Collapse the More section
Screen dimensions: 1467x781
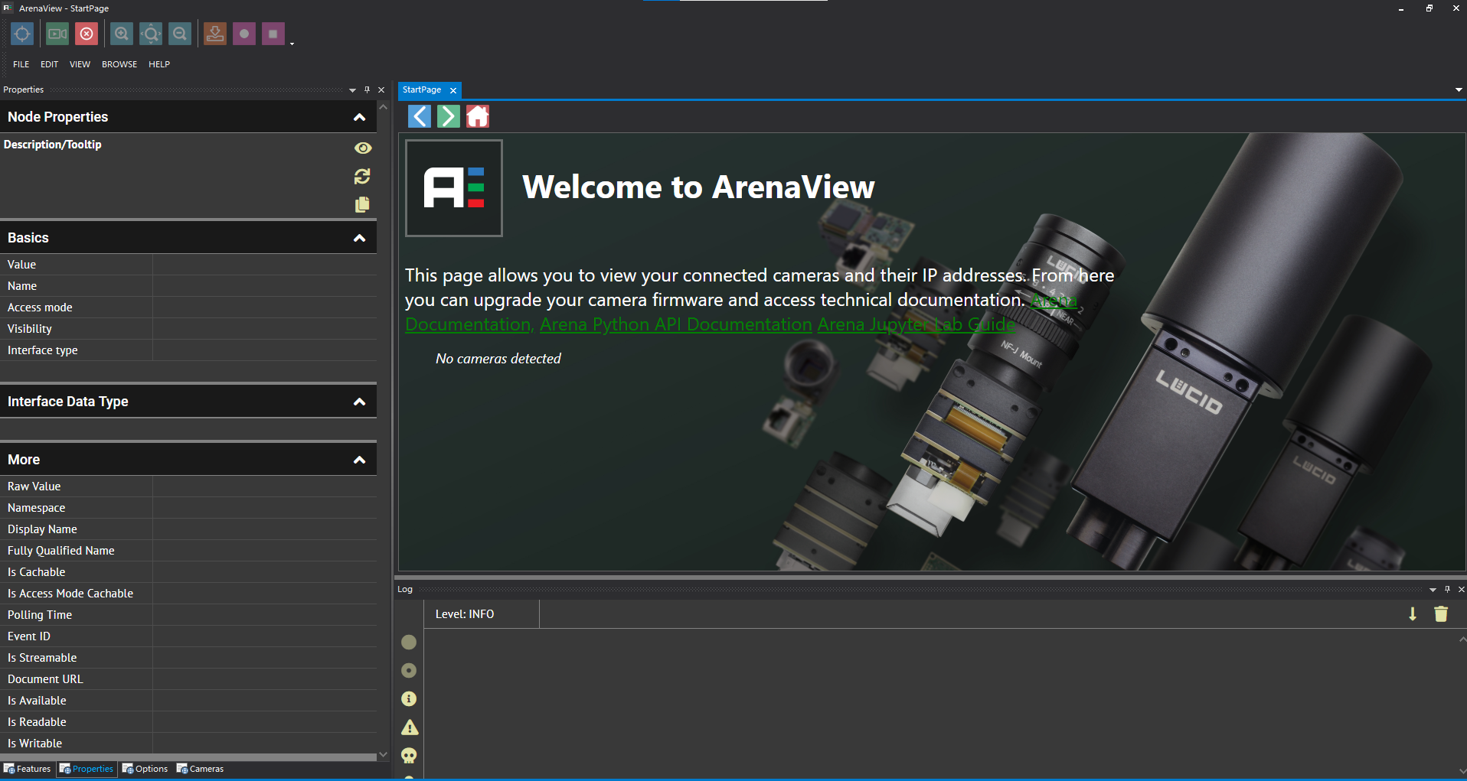[x=359, y=460]
